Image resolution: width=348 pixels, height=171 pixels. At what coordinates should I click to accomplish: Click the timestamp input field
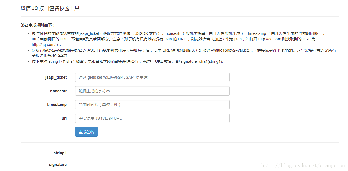pos(152,105)
